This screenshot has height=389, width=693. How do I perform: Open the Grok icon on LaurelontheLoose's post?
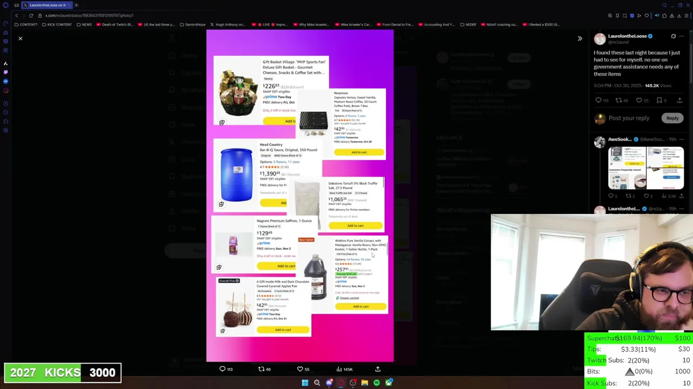[x=674, y=36]
